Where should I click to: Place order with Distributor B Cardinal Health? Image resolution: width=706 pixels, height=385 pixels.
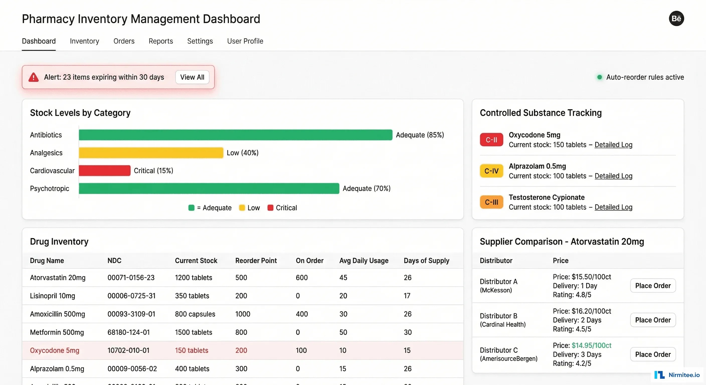click(653, 320)
